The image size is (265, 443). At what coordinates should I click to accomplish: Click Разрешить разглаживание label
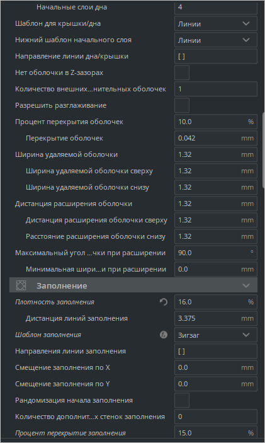click(x=60, y=105)
